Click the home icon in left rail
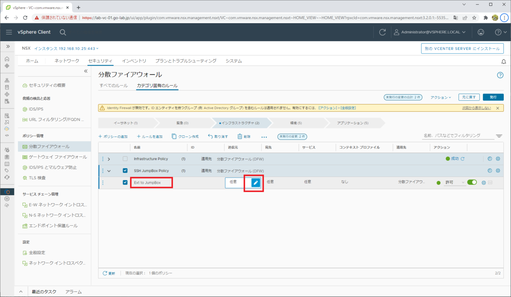The height and width of the screenshot is (297, 511). 7,59
